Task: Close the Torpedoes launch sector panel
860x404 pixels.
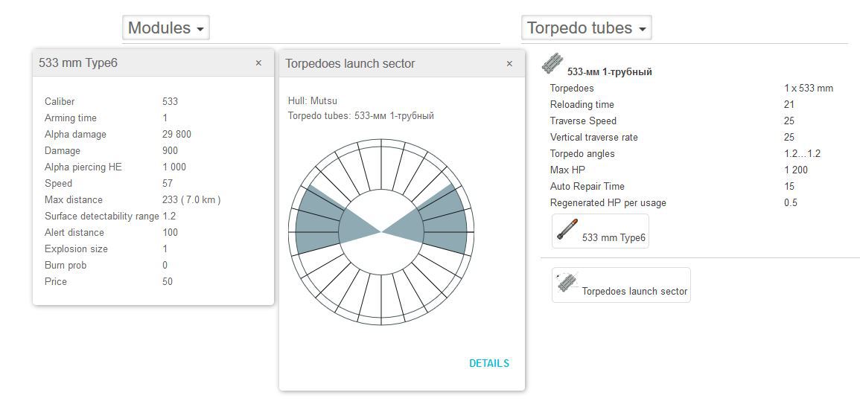Action: [x=509, y=64]
